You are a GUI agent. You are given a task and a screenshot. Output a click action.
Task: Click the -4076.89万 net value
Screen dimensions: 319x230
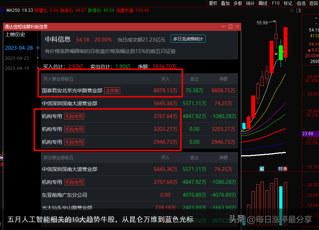coord(223,195)
